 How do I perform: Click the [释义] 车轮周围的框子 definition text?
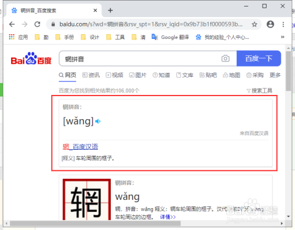coord(88,158)
